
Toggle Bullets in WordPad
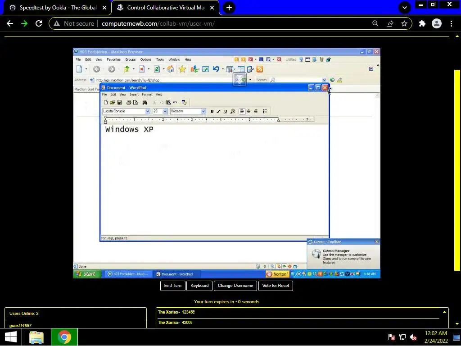[x=265, y=111]
